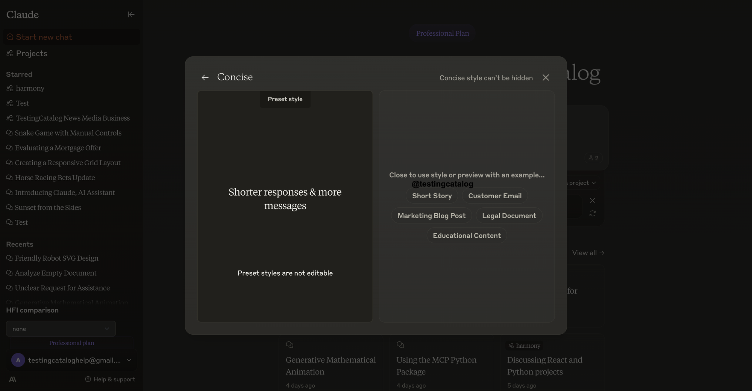
Task: Click the Professional Plan badge at the top
Action: pos(443,33)
